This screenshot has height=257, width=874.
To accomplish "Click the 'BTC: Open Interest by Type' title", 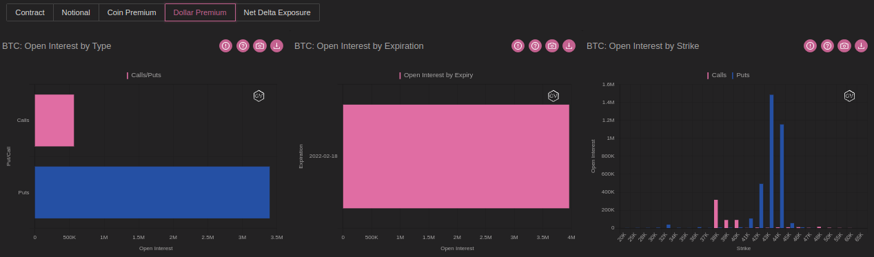I will point(57,46).
